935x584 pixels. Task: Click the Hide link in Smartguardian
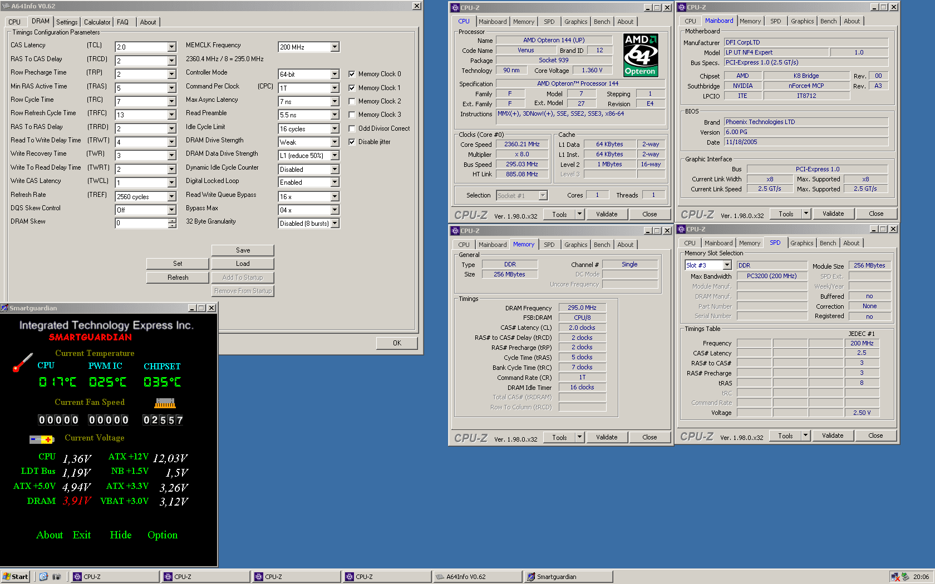(121, 535)
